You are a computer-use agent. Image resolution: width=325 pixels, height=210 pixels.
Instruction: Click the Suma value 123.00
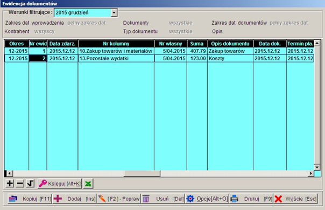click(197, 59)
